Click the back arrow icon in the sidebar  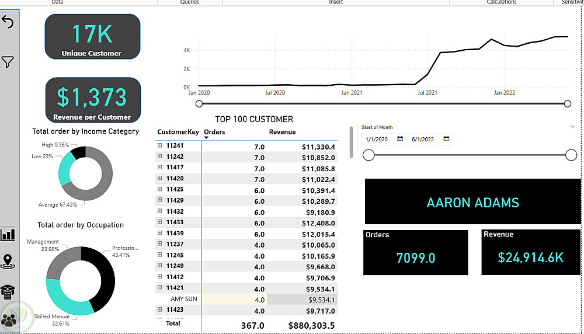point(8,22)
